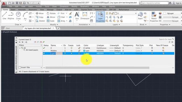Expand the Properties panel dropdown
Screen dimensions: 182x102
pyautogui.click(x=165, y=25)
